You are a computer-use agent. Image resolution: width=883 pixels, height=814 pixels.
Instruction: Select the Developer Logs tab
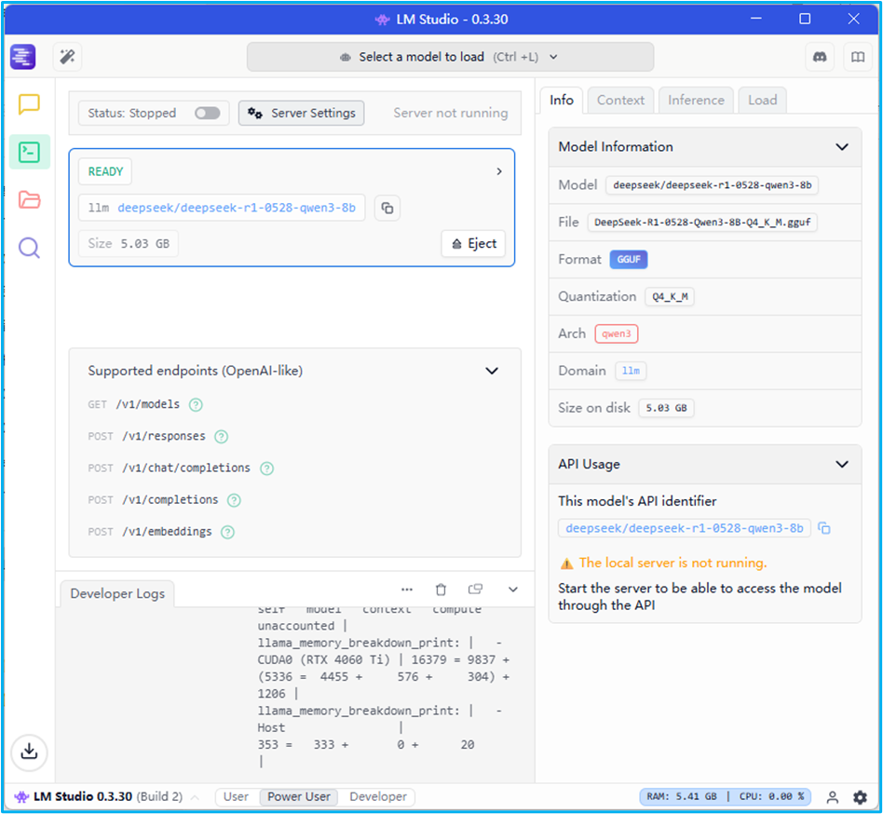(117, 594)
